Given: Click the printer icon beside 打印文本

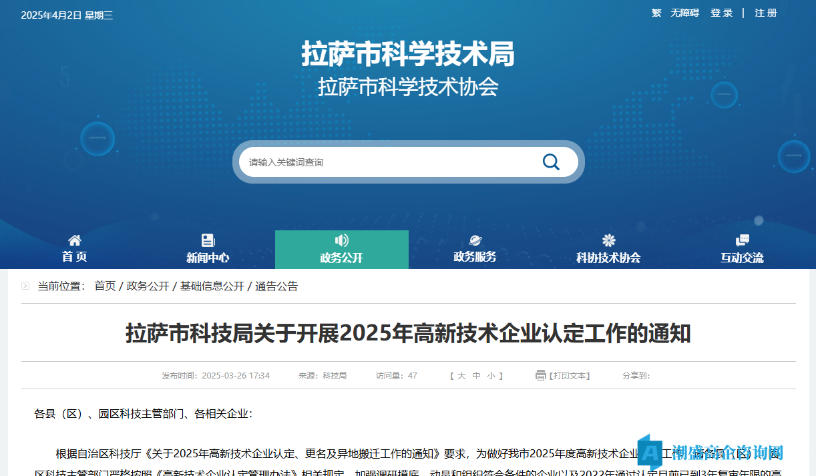Looking at the screenshot, I should 540,375.
